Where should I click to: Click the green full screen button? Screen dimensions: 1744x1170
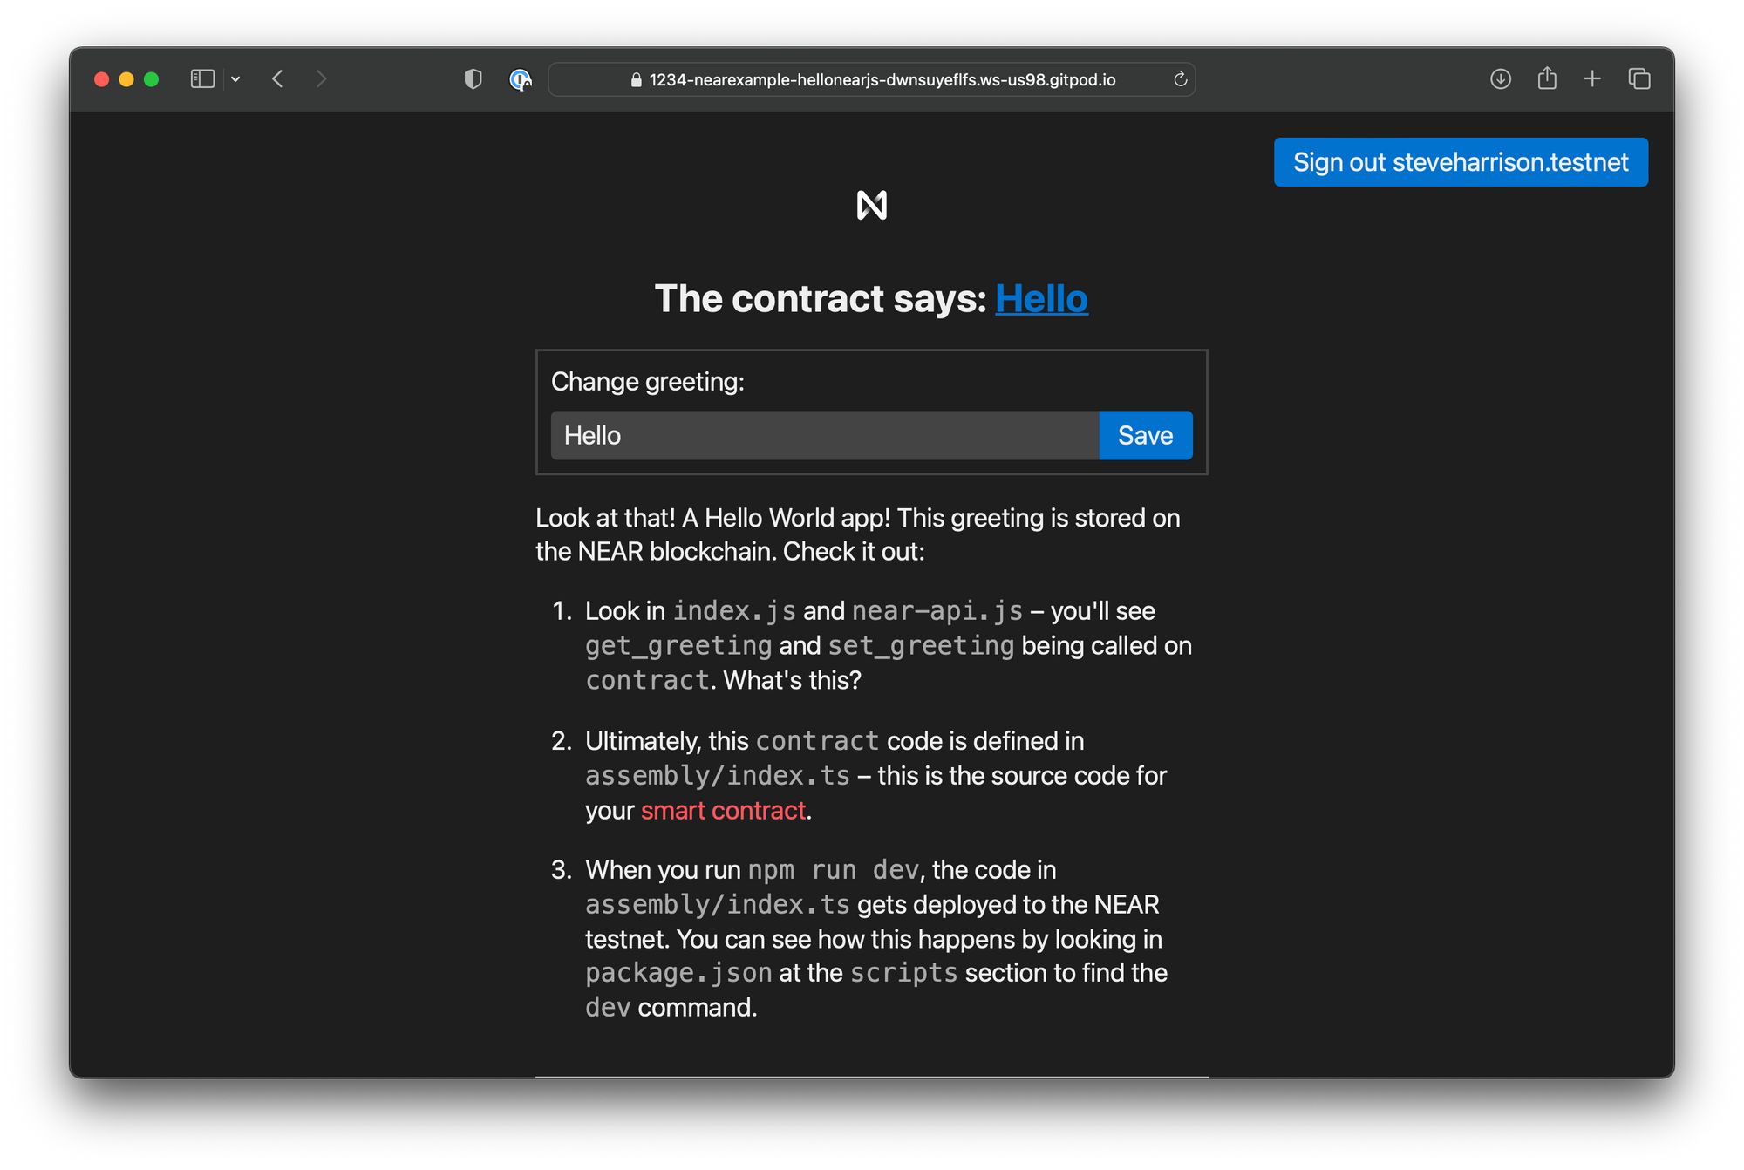tap(151, 79)
